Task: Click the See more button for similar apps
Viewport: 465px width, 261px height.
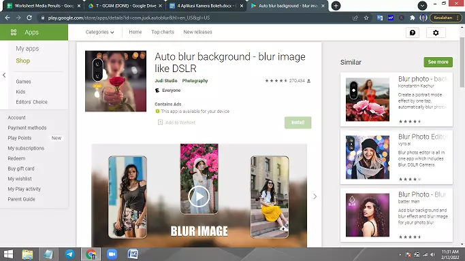Action: tap(438, 62)
